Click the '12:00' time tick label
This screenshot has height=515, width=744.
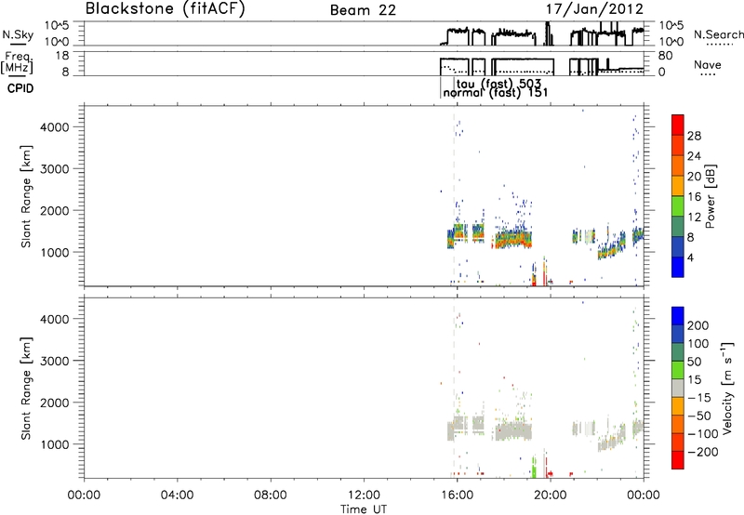pos(364,495)
